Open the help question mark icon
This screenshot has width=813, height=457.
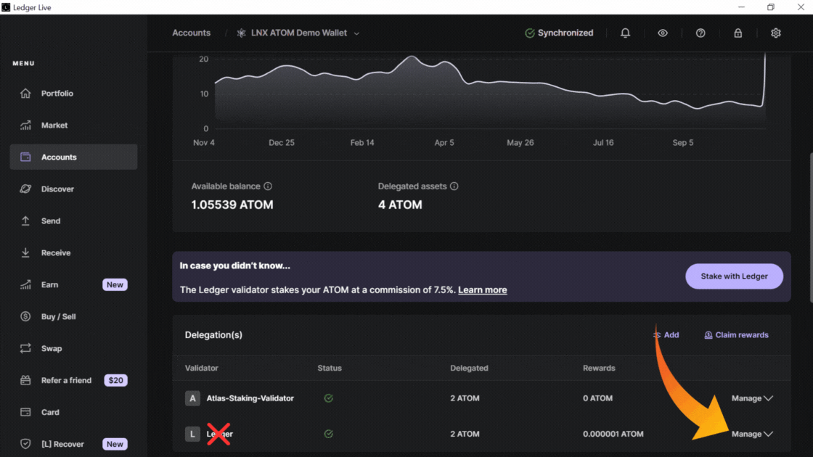tap(700, 33)
